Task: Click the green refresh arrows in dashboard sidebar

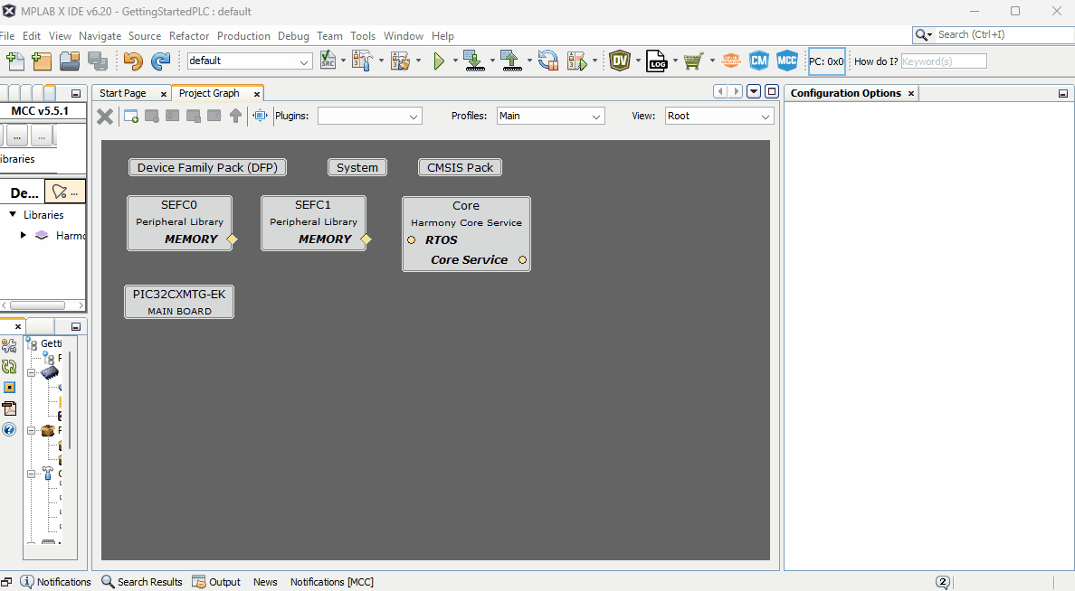Action: pos(9,366)
